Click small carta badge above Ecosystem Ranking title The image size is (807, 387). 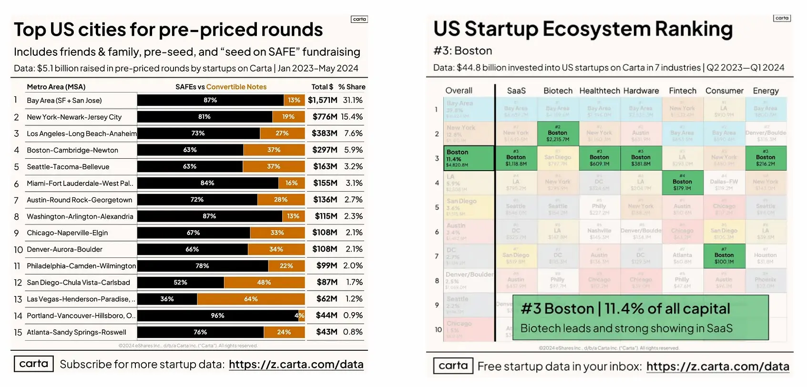pyautogui.click(x=782, y=18)
